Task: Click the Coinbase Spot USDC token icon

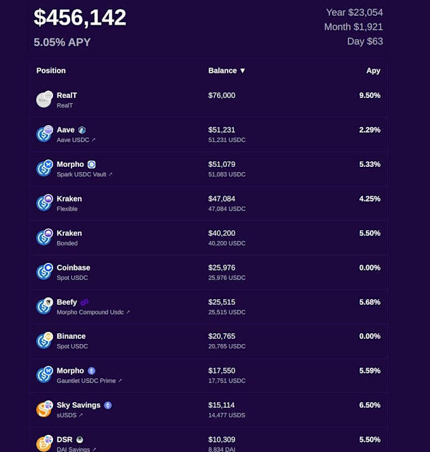Action: pyautogui.click(x=44, y=271)
